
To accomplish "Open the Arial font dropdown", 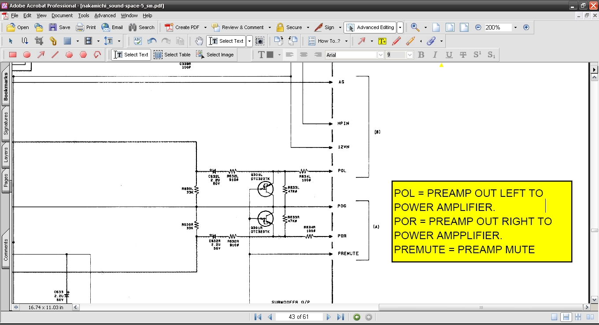I will [381, 55].
